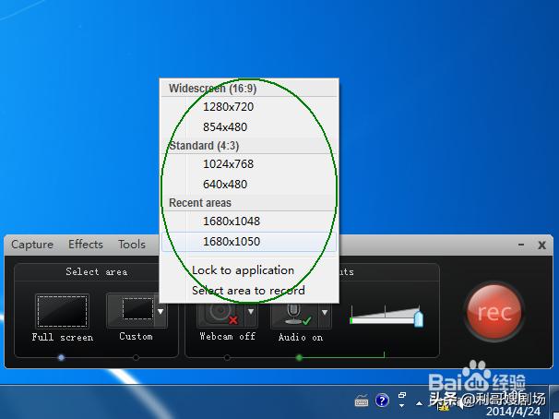
Task: Choose 854x480 widescreen size
Action: (x=225, y=127)
